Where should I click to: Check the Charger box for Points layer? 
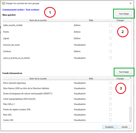pos(110,32)
